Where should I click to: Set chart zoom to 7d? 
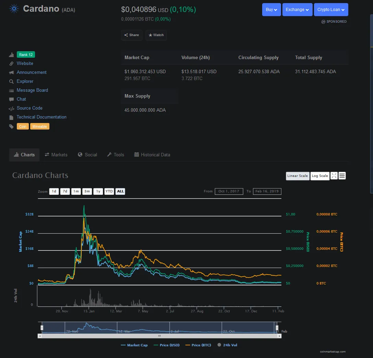coord(65,191)
